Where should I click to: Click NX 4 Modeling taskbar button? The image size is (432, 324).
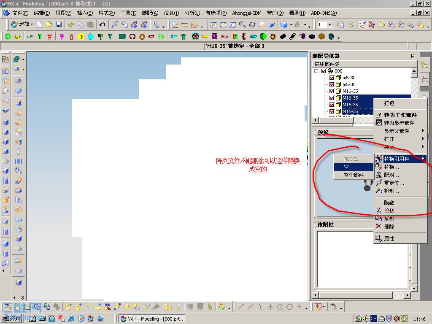coord(153,319)
